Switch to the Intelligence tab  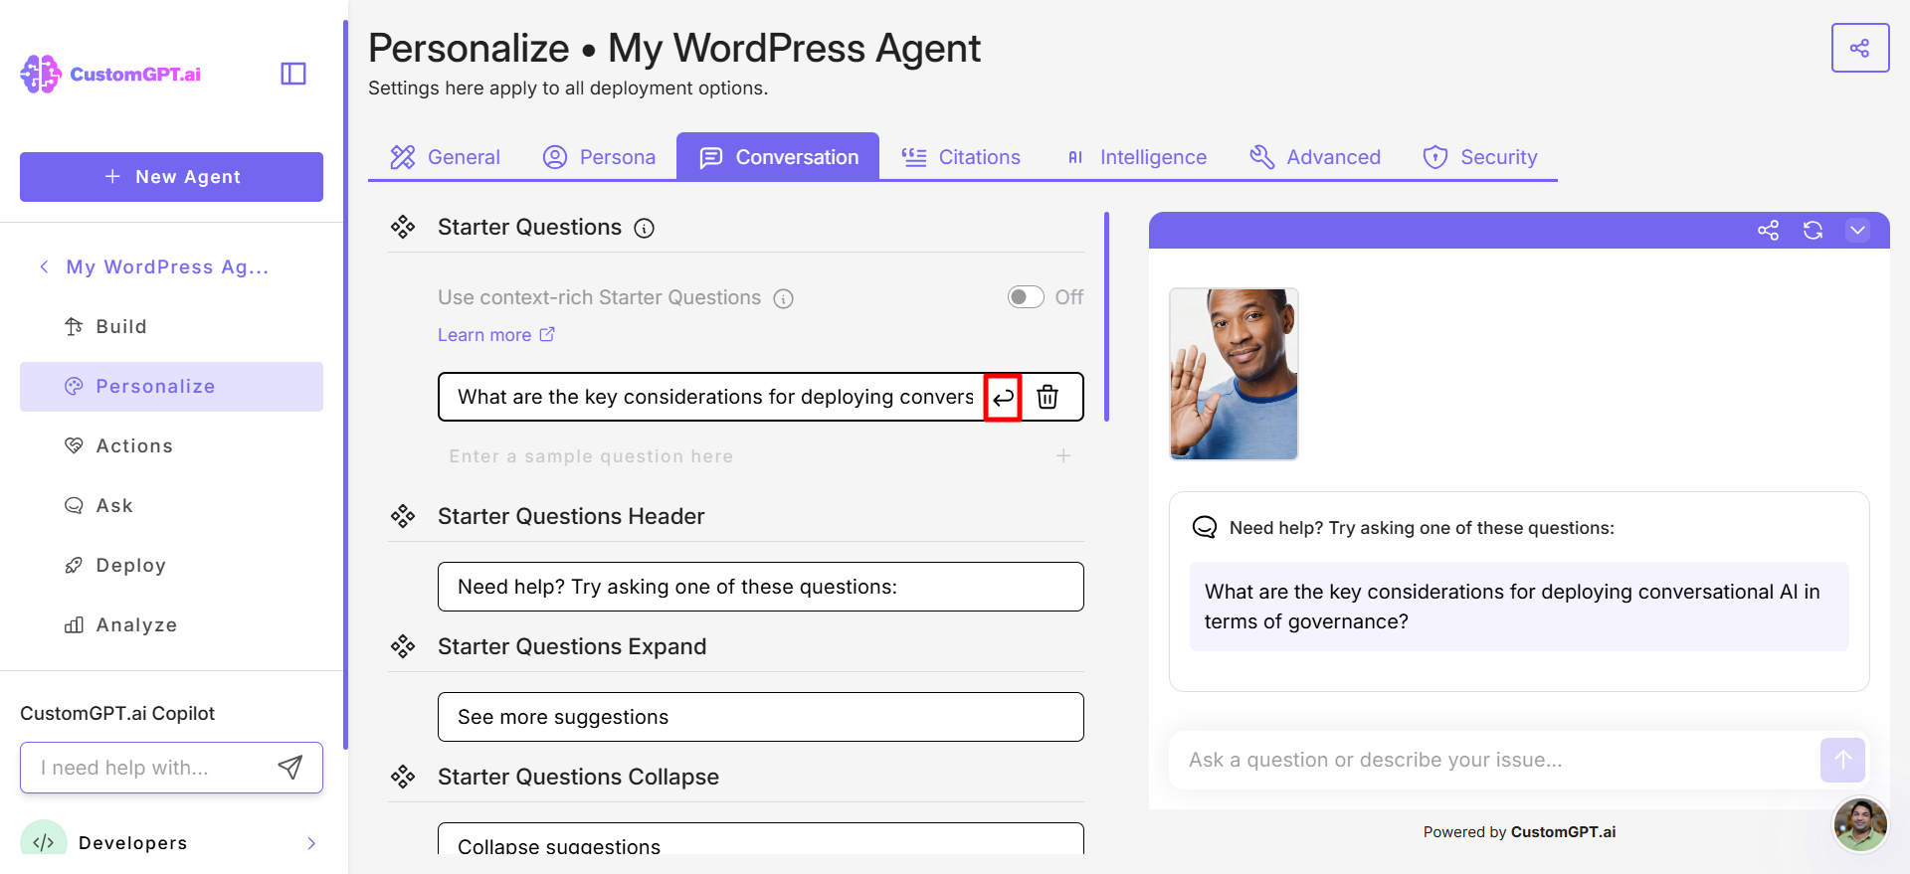pyautogui.click(x=1136, y=157)
